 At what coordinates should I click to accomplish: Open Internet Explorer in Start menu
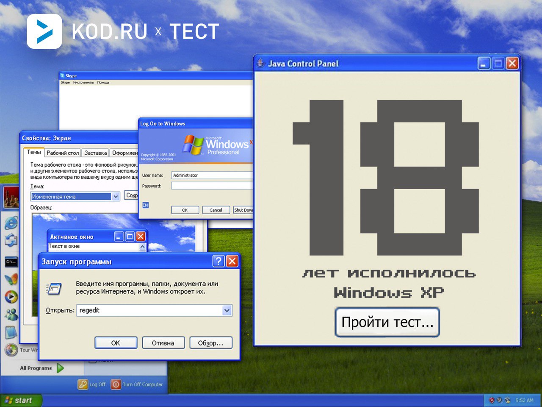(x=11, y=223)
